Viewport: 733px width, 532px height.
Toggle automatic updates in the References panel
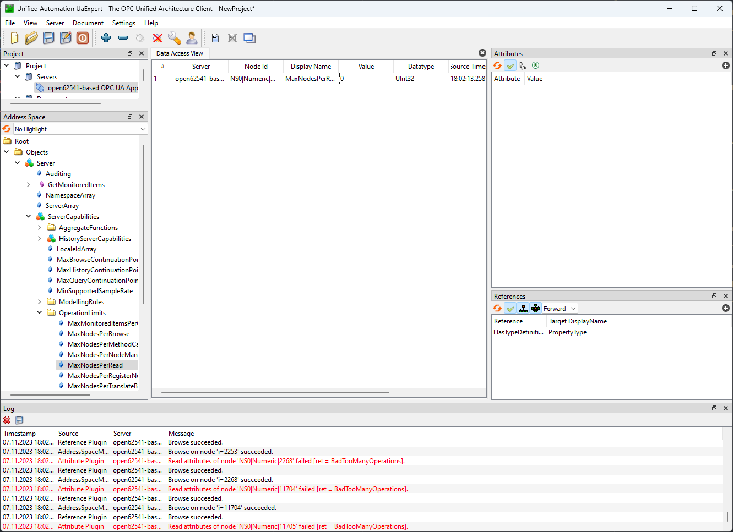click(x=510, y=308)
